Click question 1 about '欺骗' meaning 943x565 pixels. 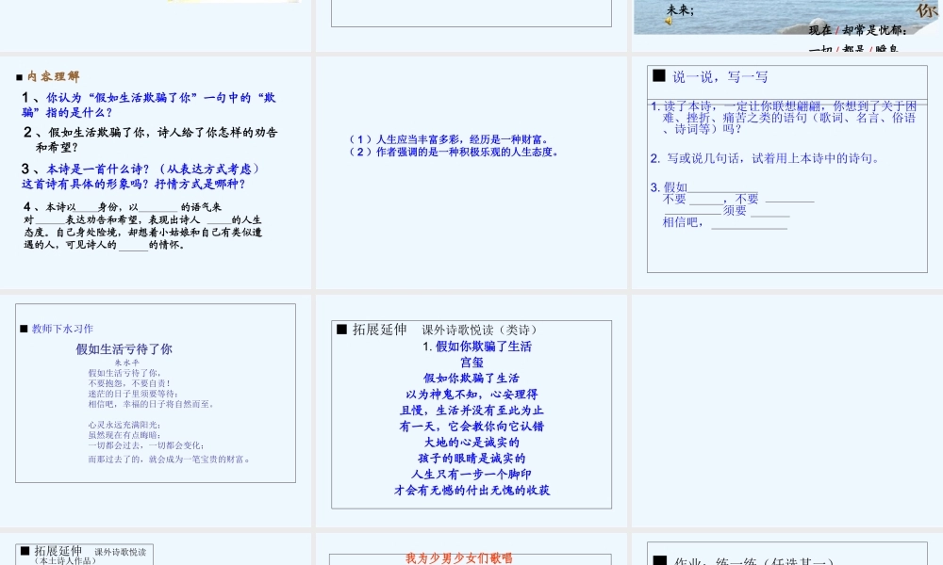(x=149, y=105)
